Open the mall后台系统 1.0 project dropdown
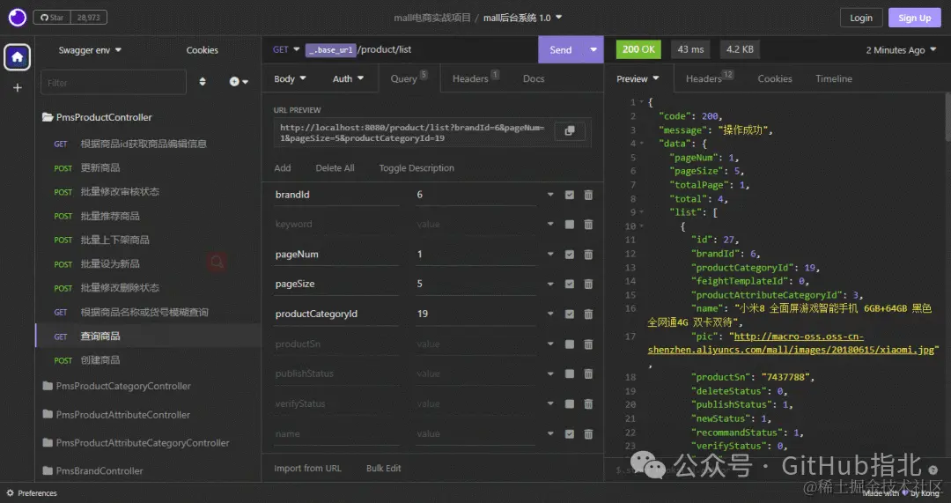Image resolution: width=951 pixels, height=503 pixels. (x=523, y=18)
